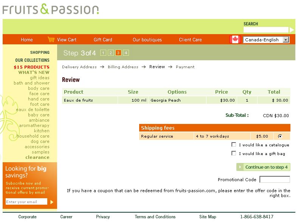Open the Career footer link
Viewport: 298px width, 224px height.
(x=66, y=217)
